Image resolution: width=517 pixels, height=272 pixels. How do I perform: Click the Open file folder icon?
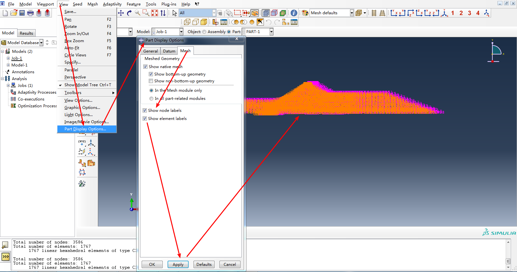(x=14, y=13)
